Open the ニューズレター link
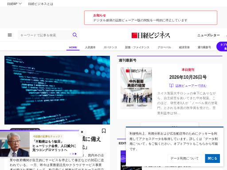227x170 pixels. tap(208, 35)
